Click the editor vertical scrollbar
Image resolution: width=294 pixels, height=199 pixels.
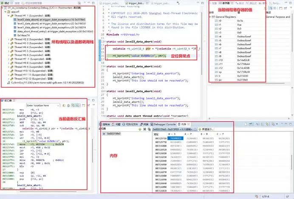point(202,43)
